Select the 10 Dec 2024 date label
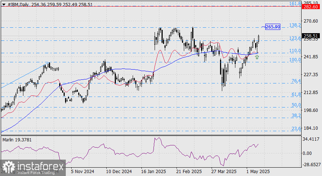The height and width of the screenshot is (176, 322). (x=119, y=172)
